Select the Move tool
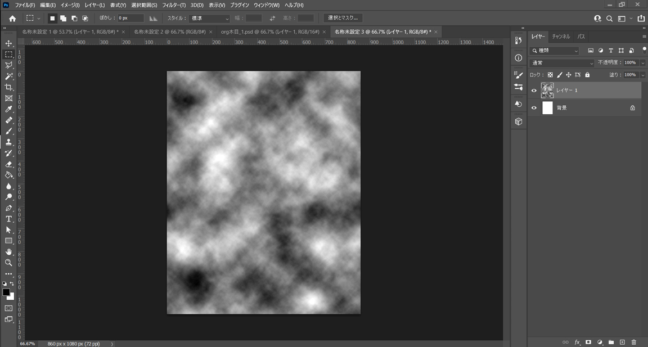Image resolution: width=648 pixels, height=347 pixels. (8, 43)
